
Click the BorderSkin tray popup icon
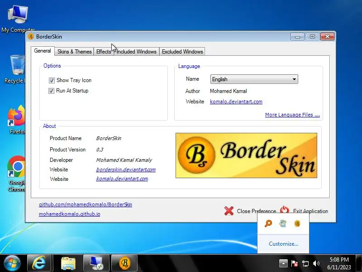[297, 223]
